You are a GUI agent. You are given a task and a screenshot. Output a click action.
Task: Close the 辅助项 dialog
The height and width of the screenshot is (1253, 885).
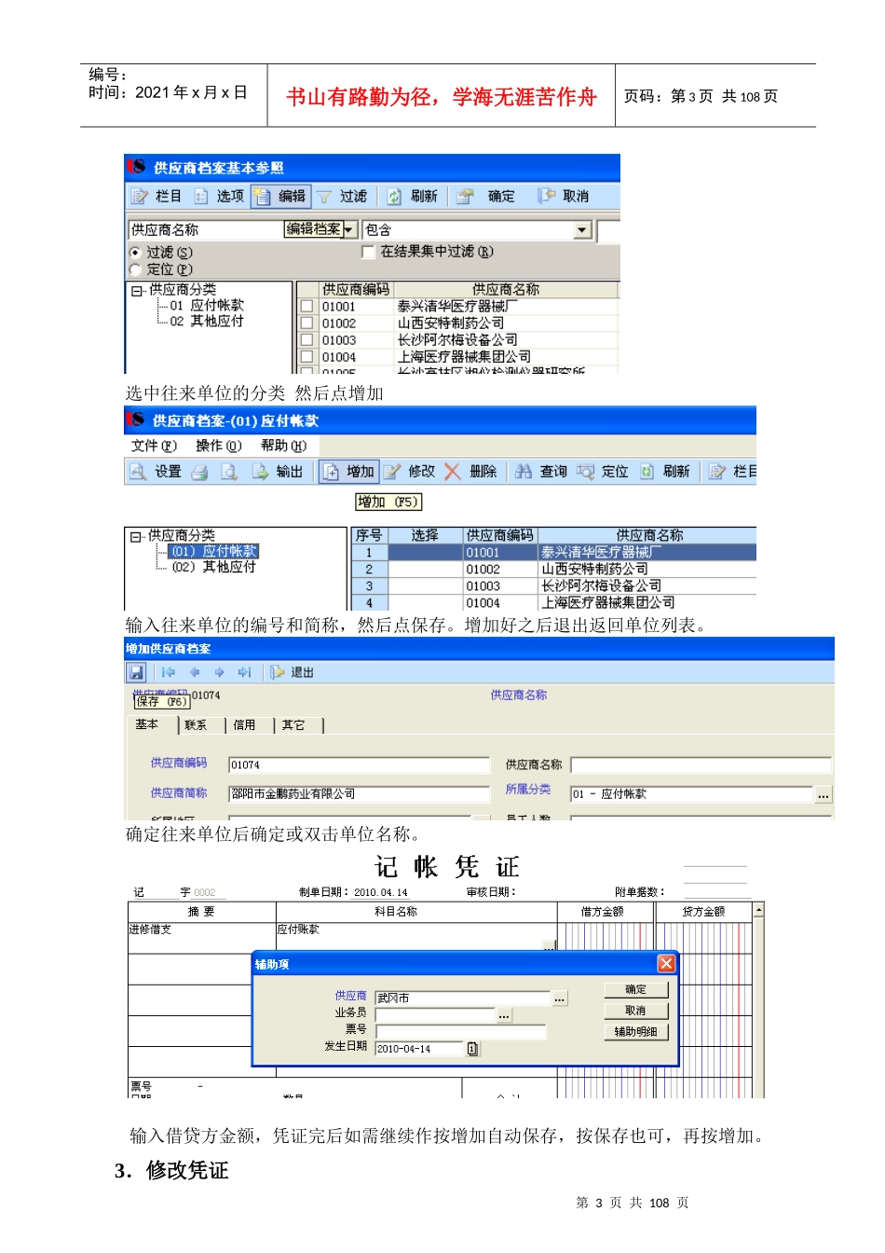point(666,964)
